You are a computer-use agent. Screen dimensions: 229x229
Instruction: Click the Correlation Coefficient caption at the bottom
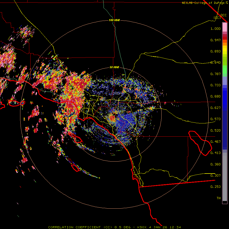click(x=114, y=227)
